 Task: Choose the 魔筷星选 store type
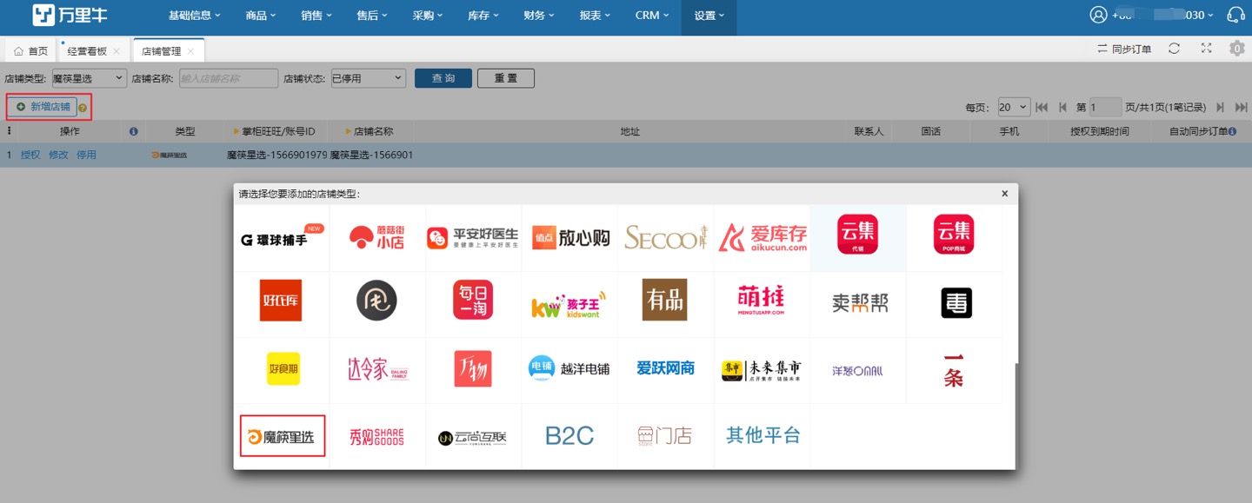pos(283,436)
